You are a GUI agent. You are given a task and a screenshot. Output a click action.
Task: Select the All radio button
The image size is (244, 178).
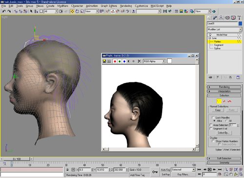point(226,121)
